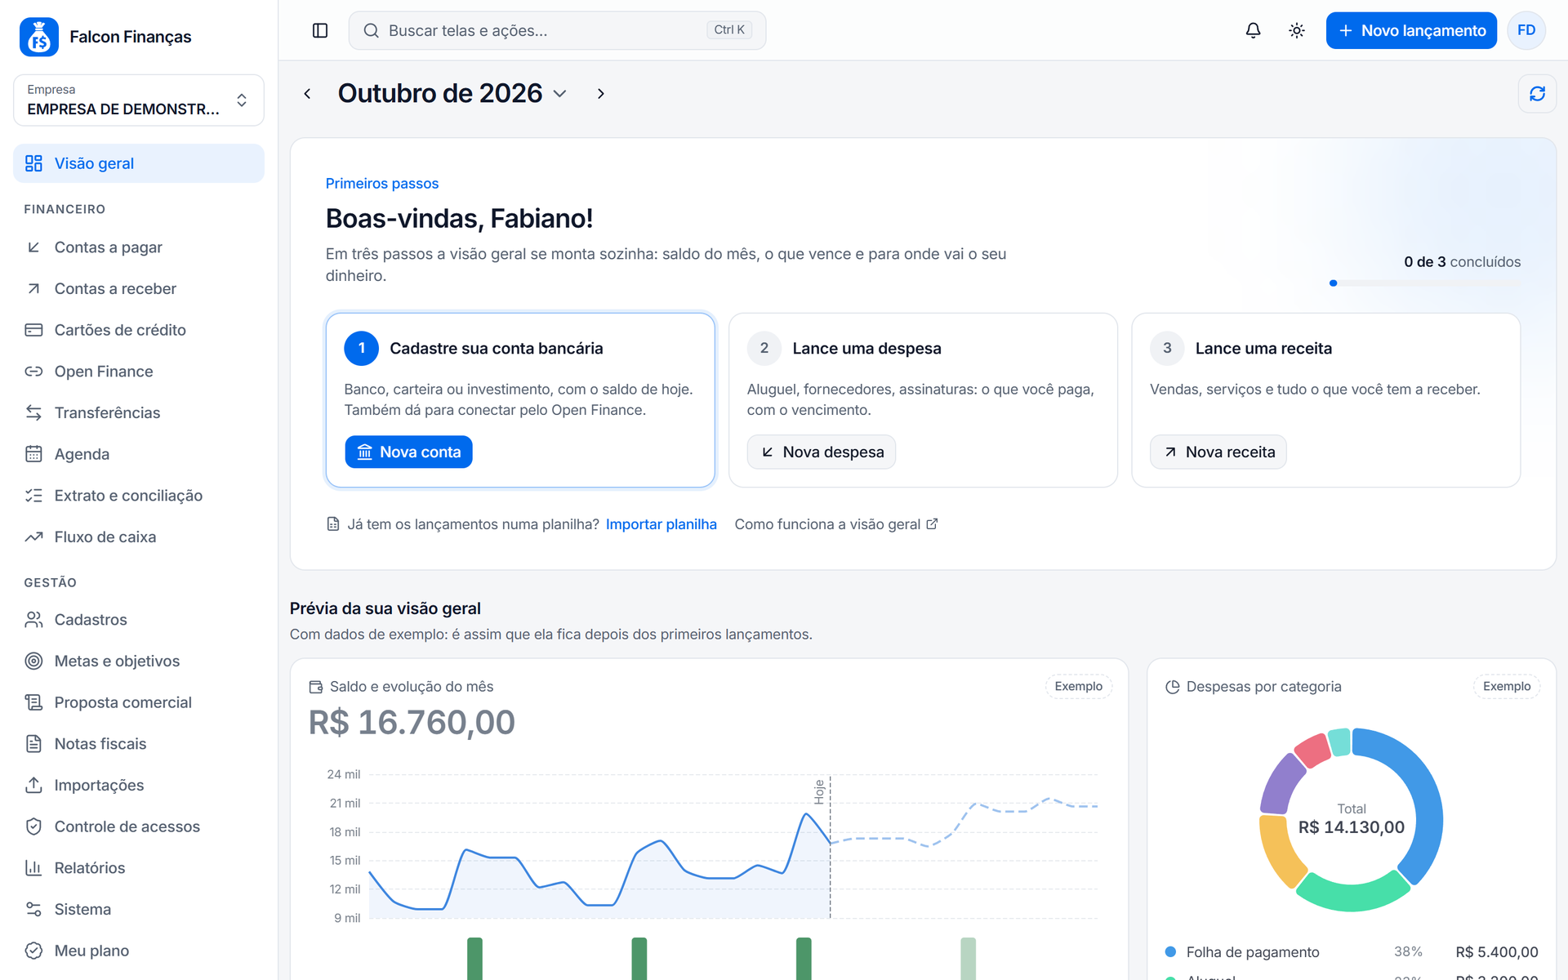
Task: Click the Nova receita button
Action: click(1218, 452)
